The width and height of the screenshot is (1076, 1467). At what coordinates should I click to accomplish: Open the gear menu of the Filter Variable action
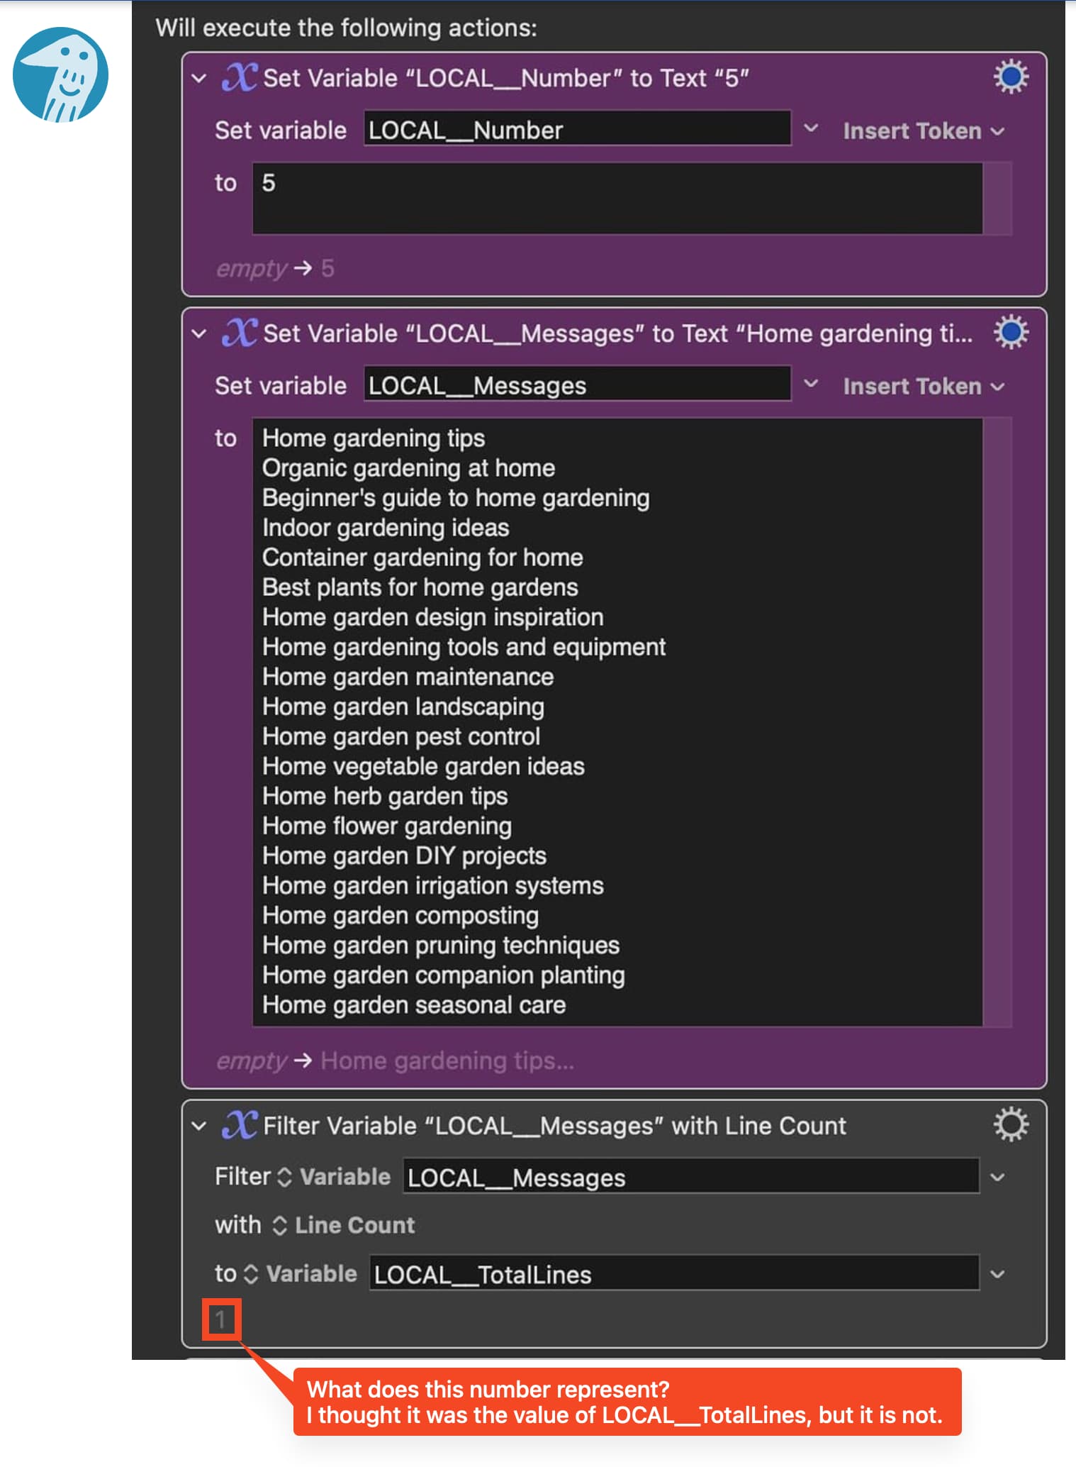point(1010,1124)
